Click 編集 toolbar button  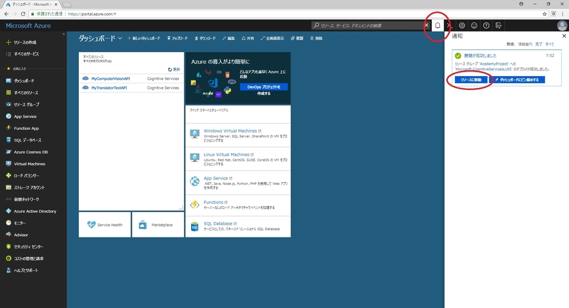[x=228, y=38]
